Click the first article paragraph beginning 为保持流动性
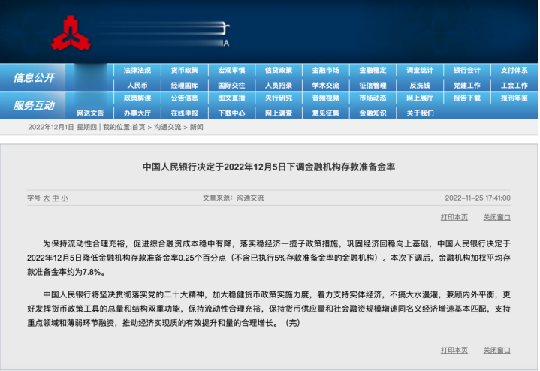The width and height of the screenshot is (540, 371). [269, 258]
